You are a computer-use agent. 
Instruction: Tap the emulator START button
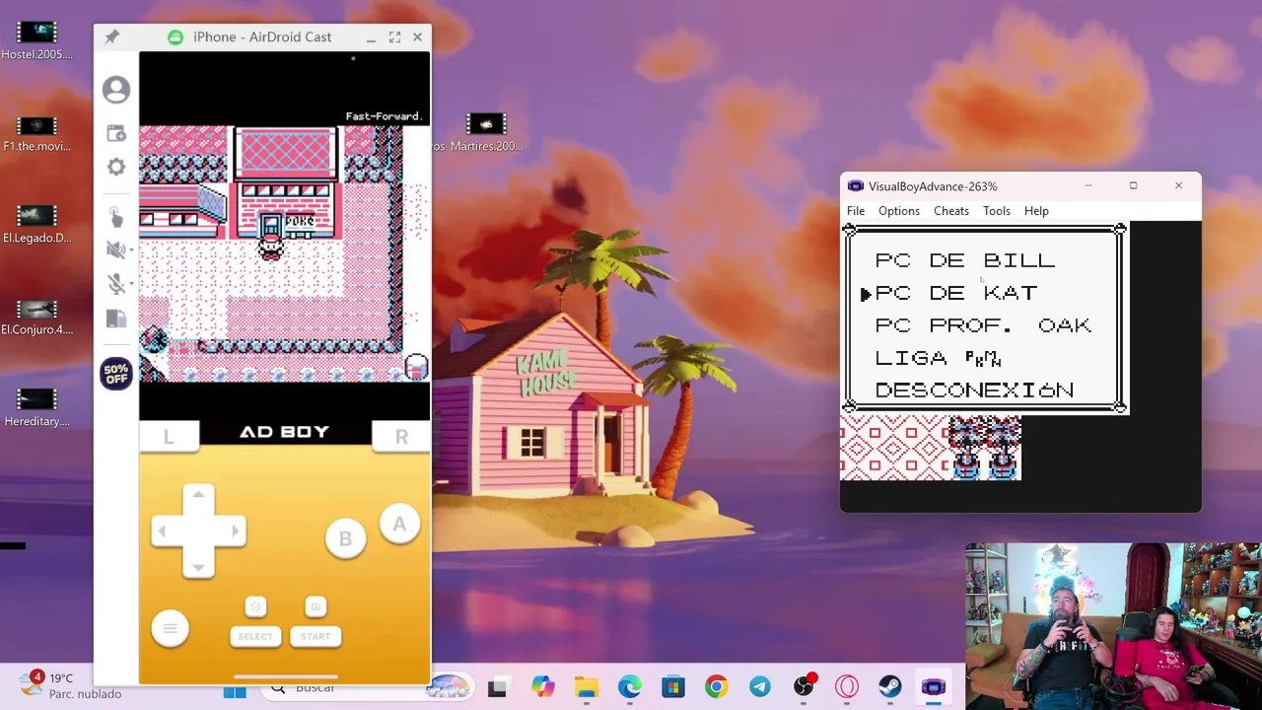pos(315,636)
